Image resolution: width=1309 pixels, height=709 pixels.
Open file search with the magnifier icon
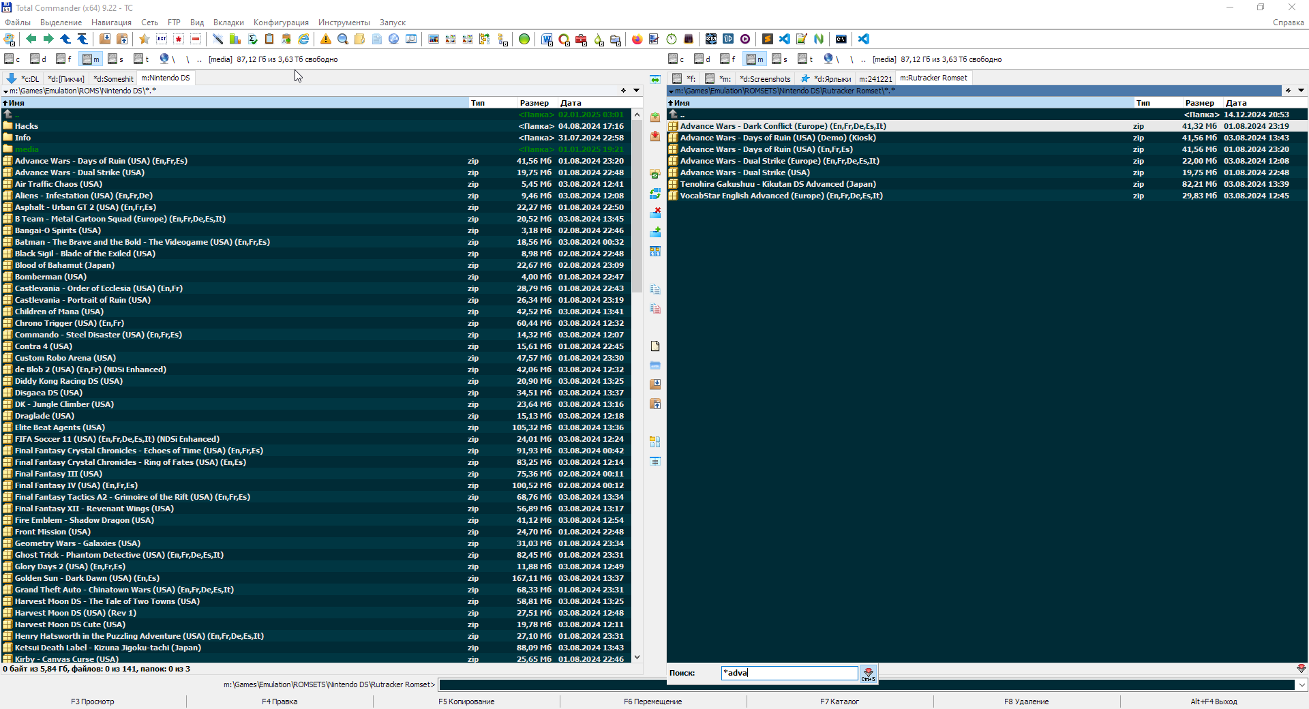[x=343, y=39]
